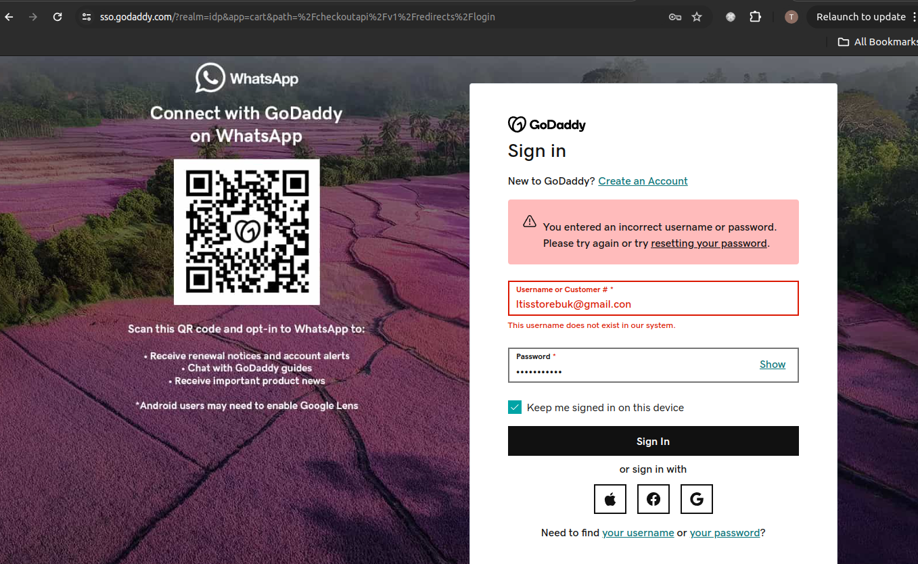This screenshot has width=918, height=564.
Task: Open site information icon in address bar
Action: point(86,17)
